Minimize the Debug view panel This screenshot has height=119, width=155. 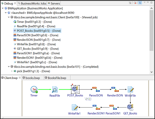[148, 2]
